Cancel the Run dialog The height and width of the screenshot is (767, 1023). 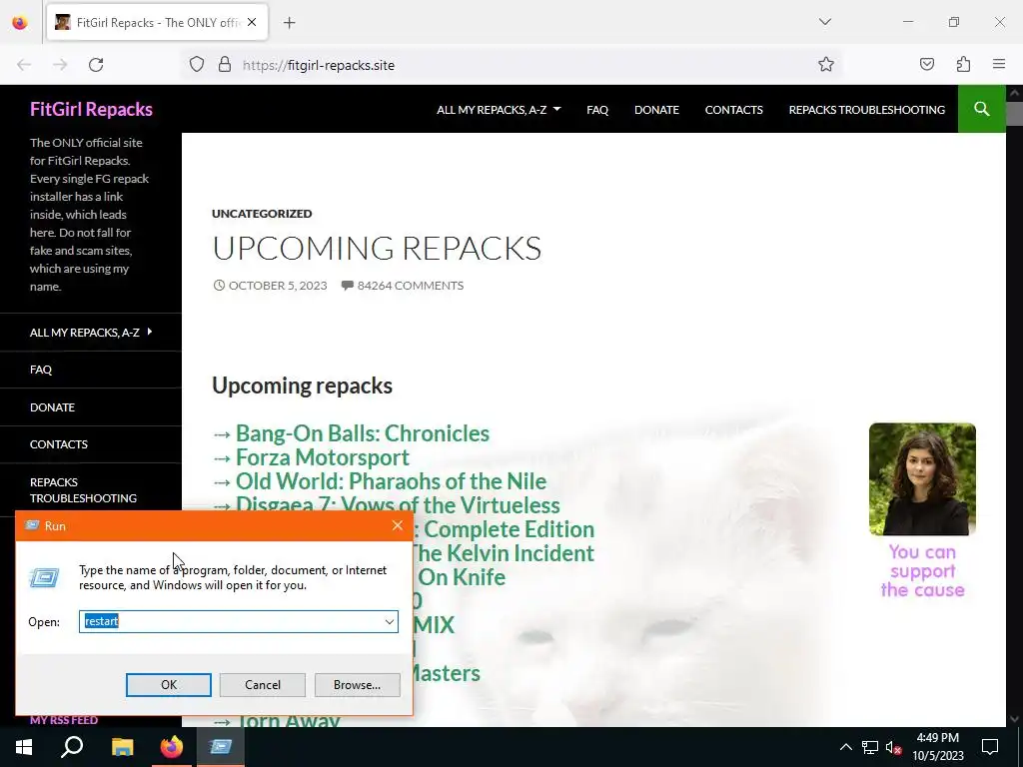(x=263, y=685)
